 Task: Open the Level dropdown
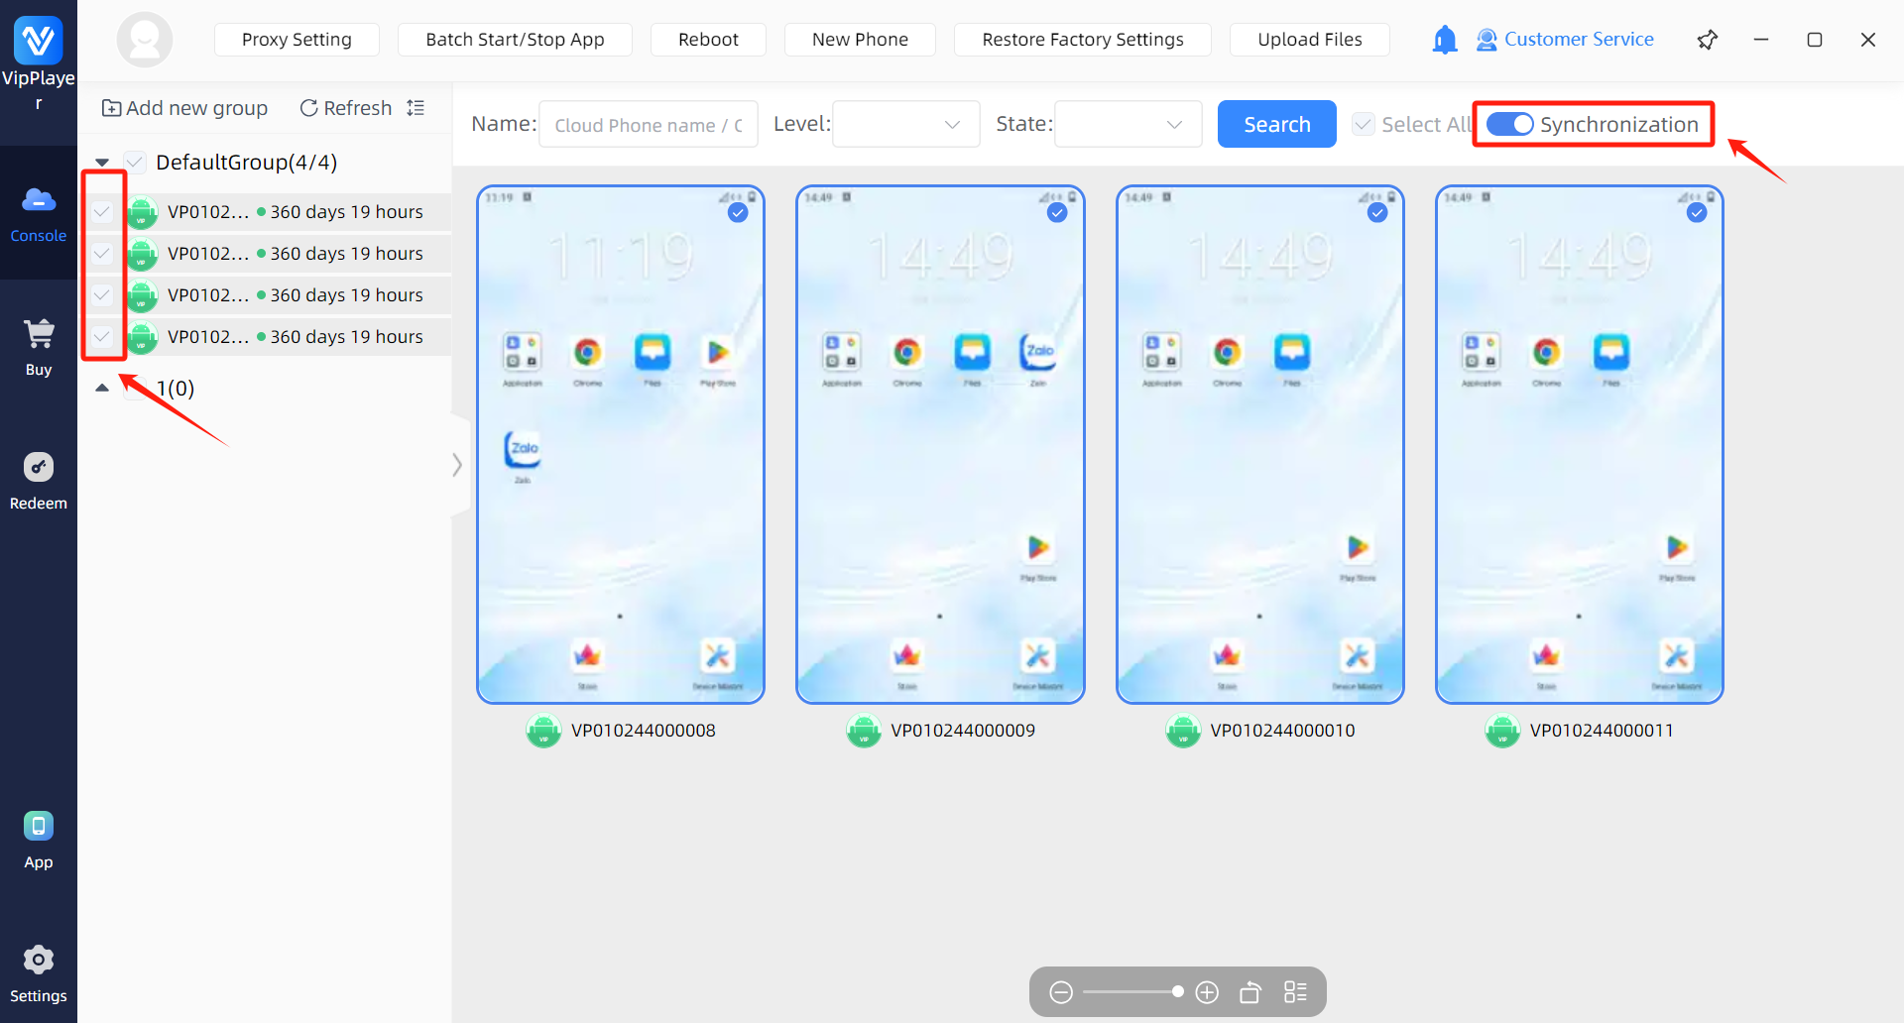pos(905,124)
